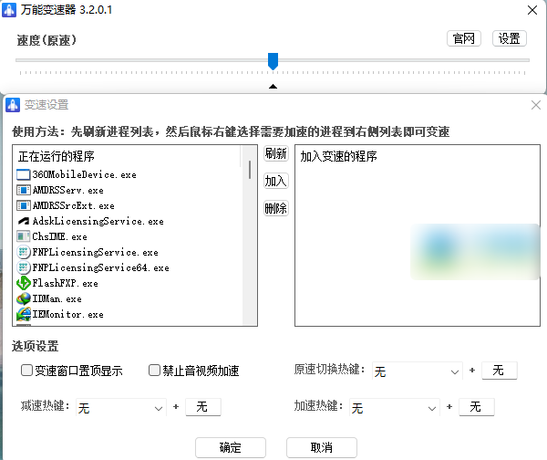This screenshot has width=547, height=460.
Task: Click the 减速热键 key field showing 无
Action: [203, 407]
